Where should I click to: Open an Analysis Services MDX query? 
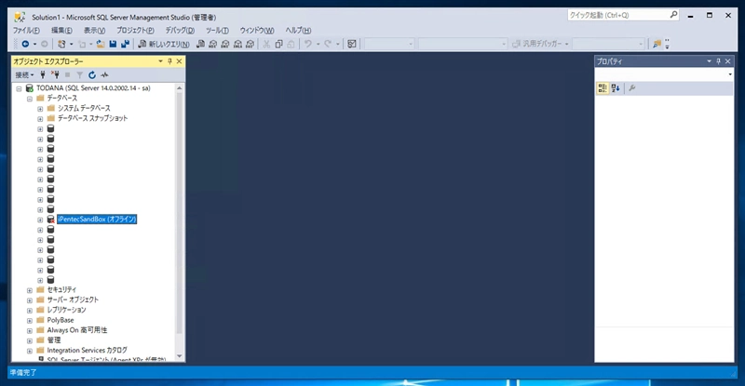pyautogui.click(x=213, y=44)
